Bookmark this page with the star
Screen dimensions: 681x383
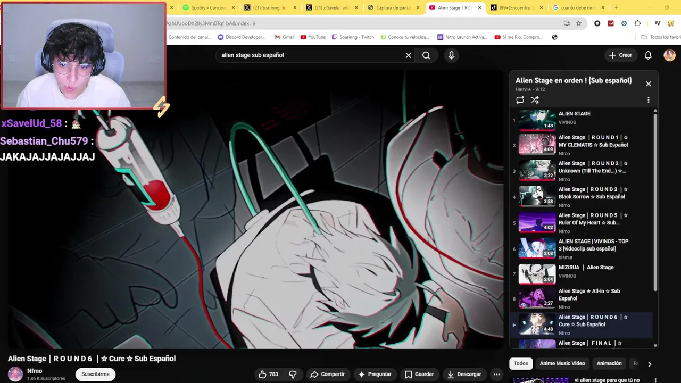(x=579, y=23)
